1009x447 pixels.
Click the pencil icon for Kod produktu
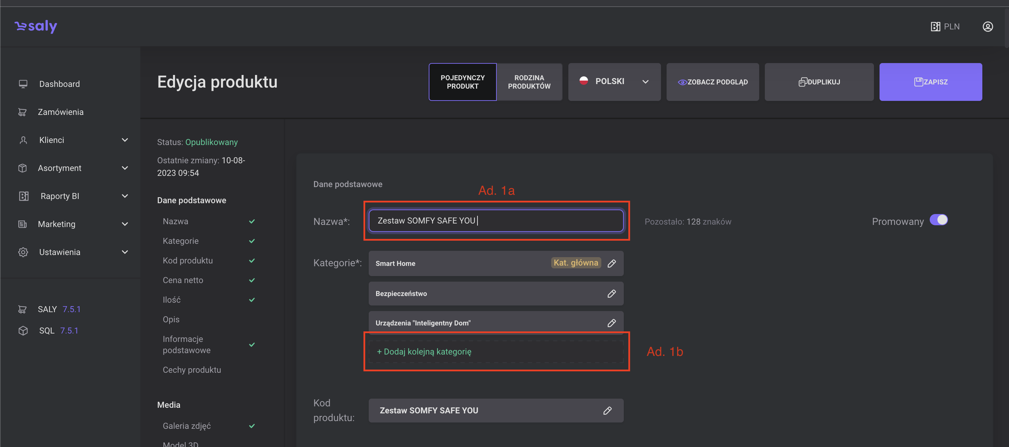click(607, 411)
